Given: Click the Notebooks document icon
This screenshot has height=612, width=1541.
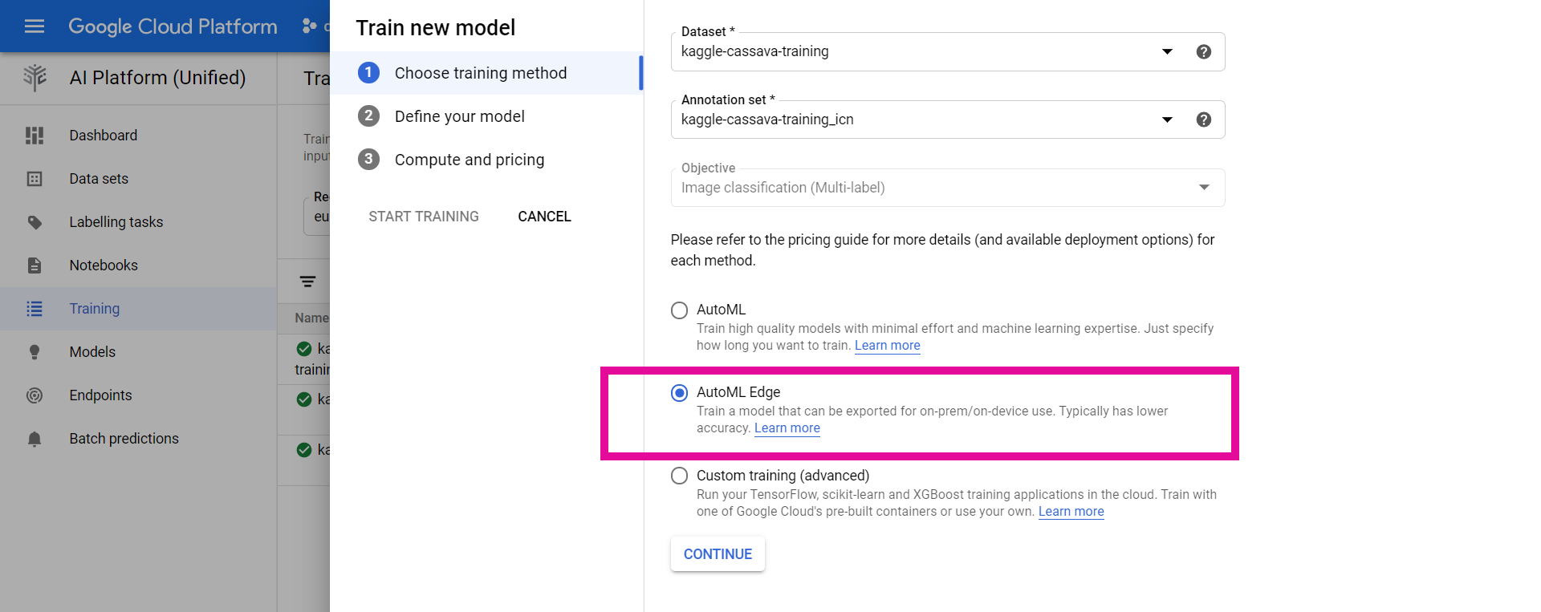Looking at the screenshot, I should (35, 265).
